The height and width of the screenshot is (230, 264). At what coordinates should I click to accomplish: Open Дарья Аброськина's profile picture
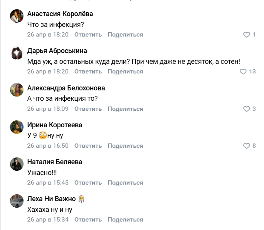point(16,54)
